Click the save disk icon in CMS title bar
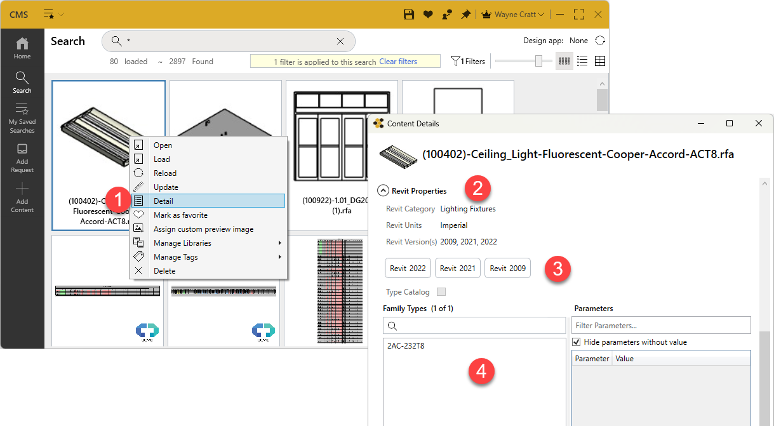The width and height of the screenshot is (774, 426). coord(410,14)
